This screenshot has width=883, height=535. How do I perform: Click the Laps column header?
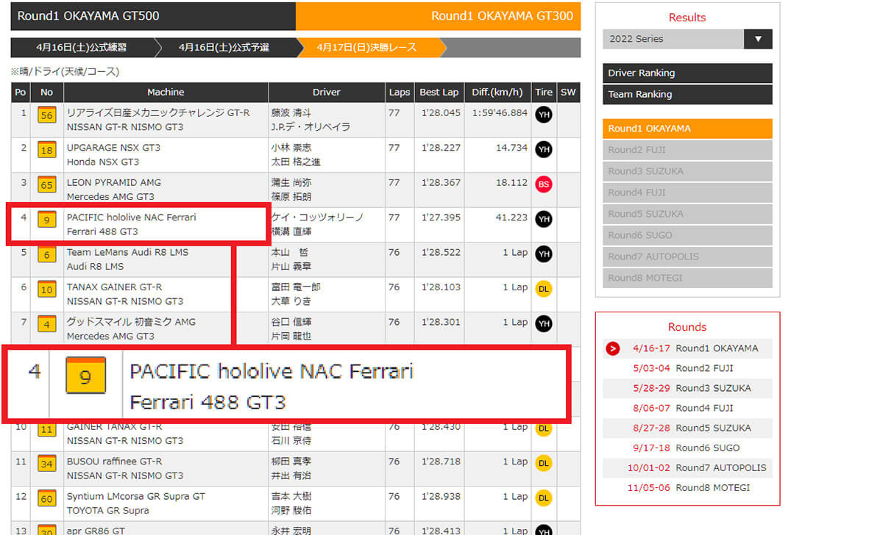[x=400, y=93]
